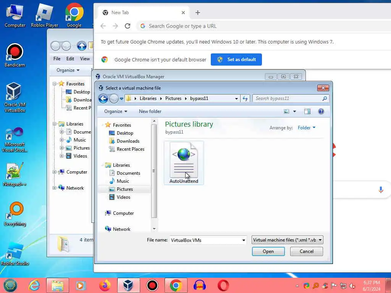Image resolution: width=391 pixels, height=293 pixels.
Task: Select the AutoUnattend file thumbnail
Action: coord(184,163)
